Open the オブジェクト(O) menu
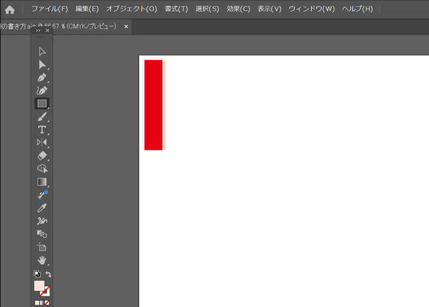Screen dimensions: 429x307 coord(131,9)
